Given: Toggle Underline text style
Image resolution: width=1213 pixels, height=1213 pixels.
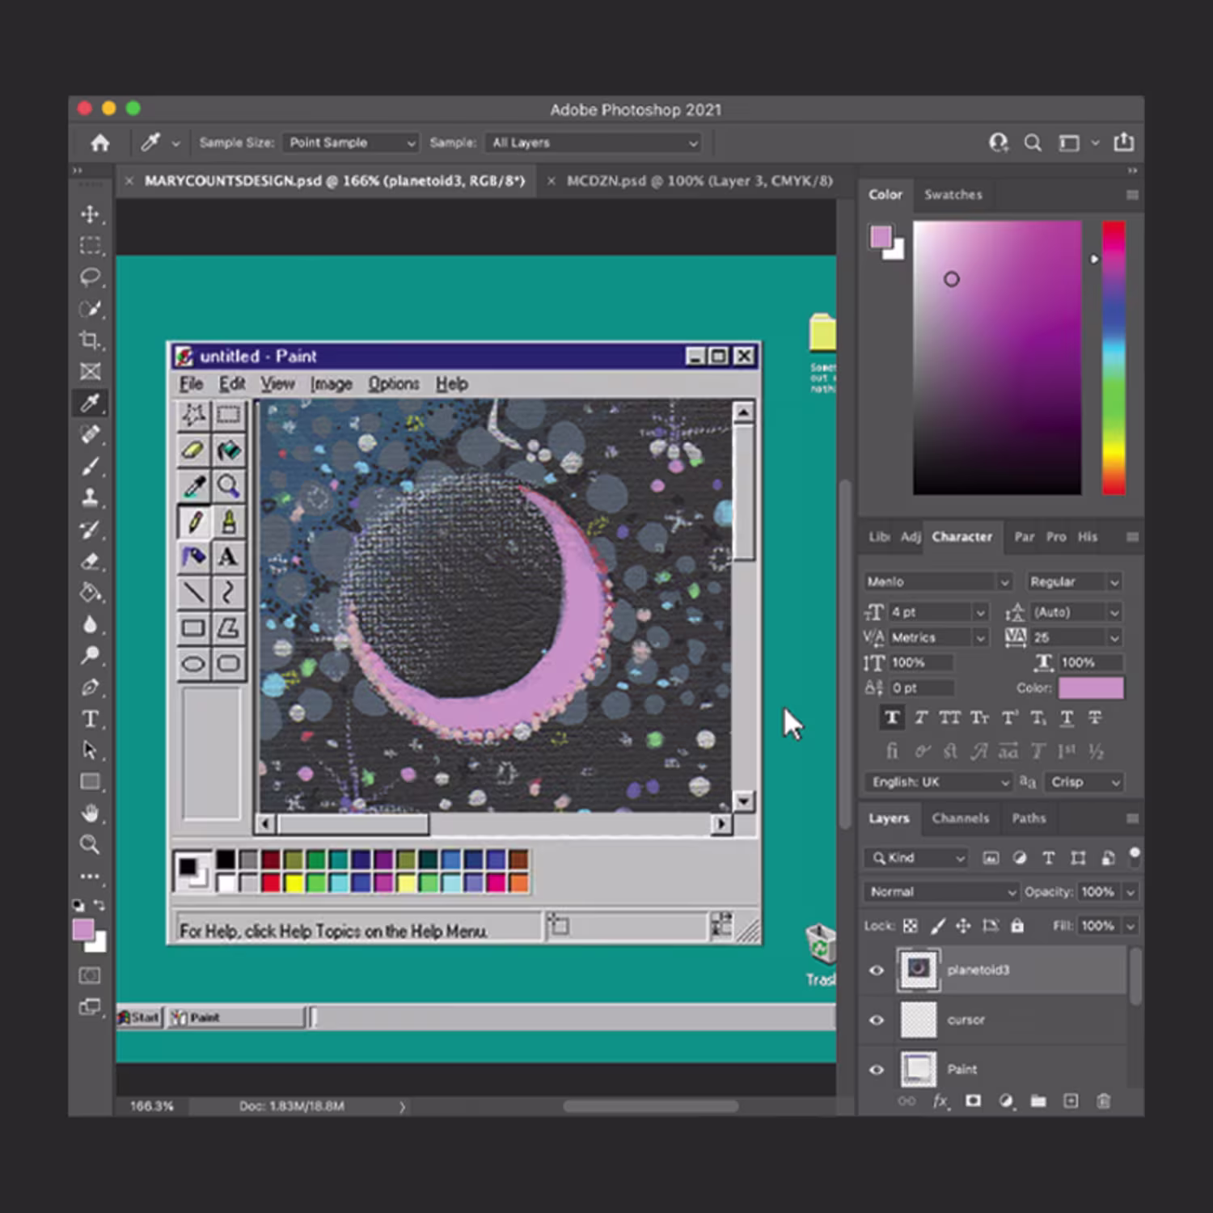Looking at the screenshot, I should click(x=1067, y=717).
